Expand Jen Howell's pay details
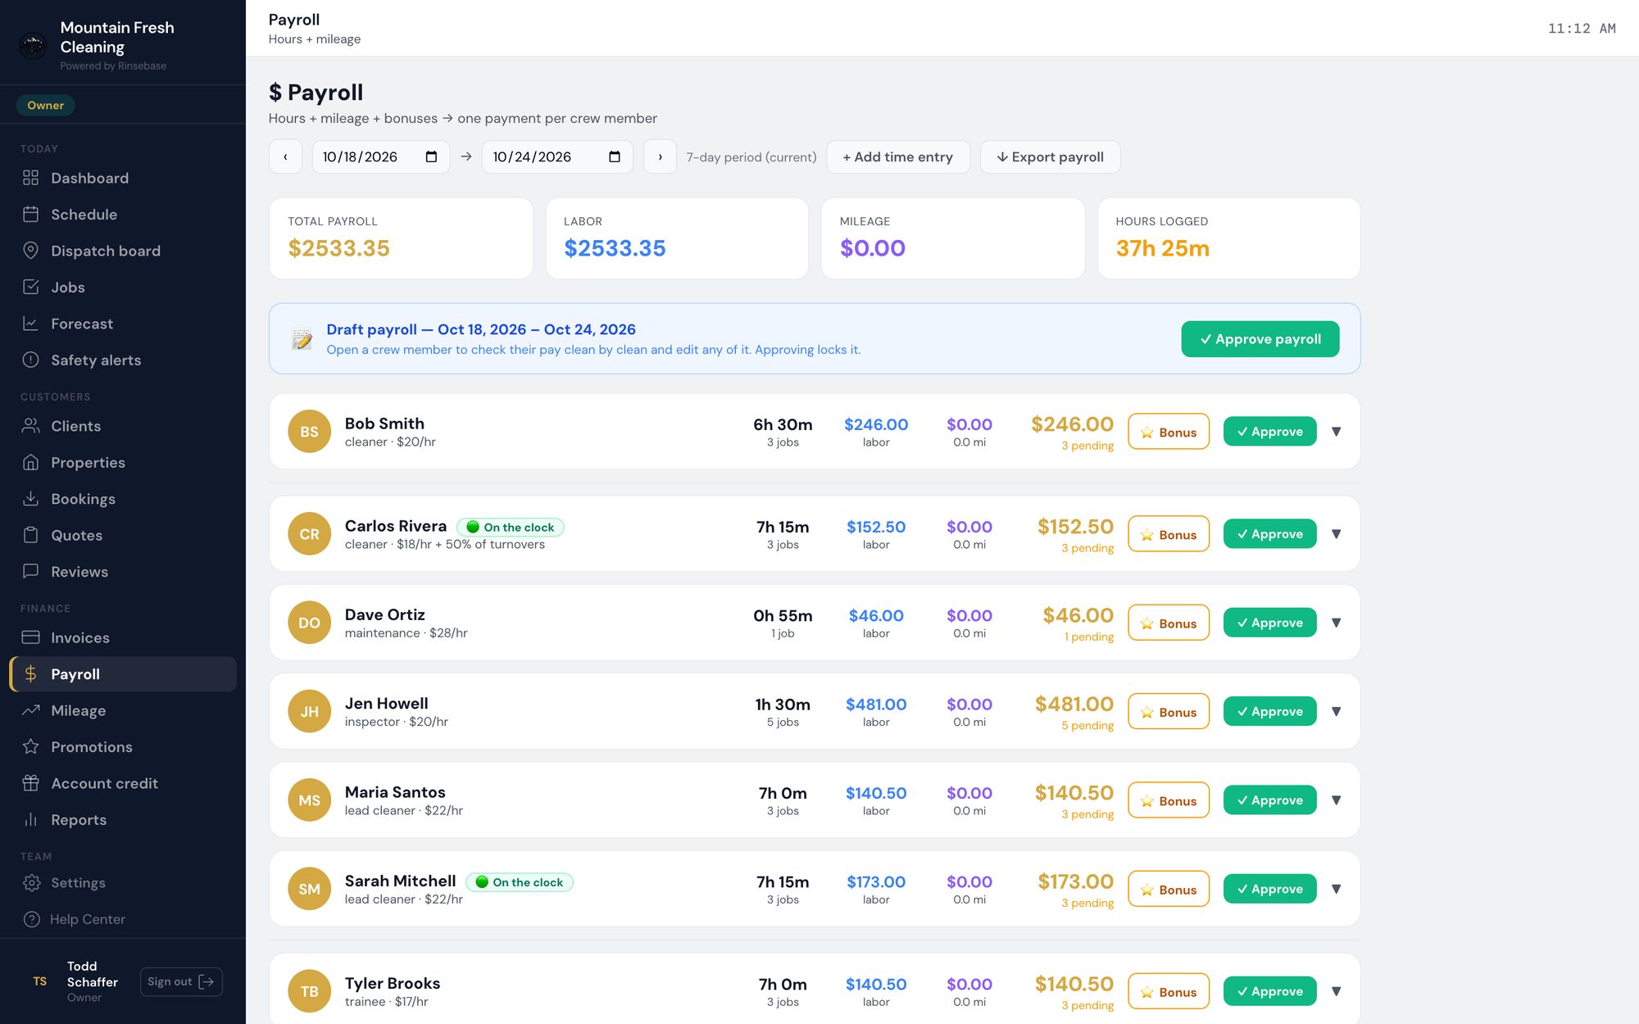Viewport: 1639px width, 1024px height. [x=1337, y=712]
